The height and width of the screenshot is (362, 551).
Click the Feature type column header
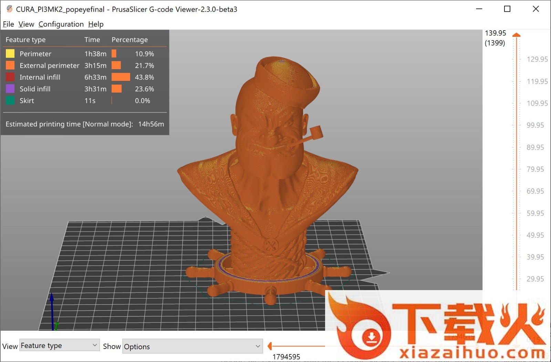click(x=25, y=40)
